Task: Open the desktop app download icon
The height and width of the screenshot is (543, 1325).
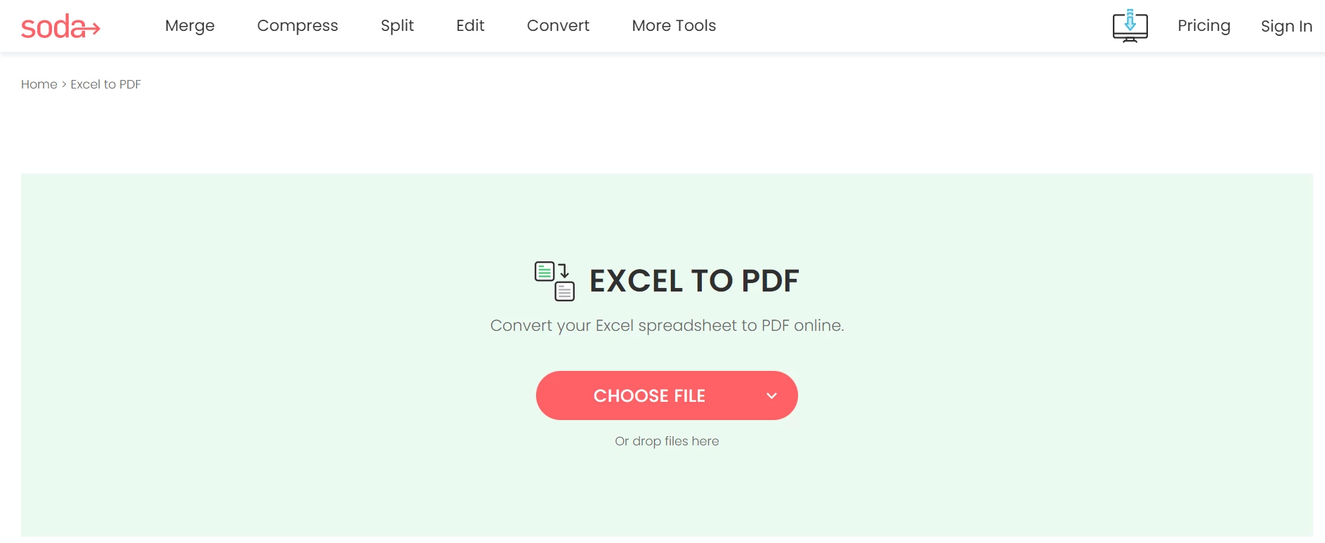Action: (x=1130, y=26)
